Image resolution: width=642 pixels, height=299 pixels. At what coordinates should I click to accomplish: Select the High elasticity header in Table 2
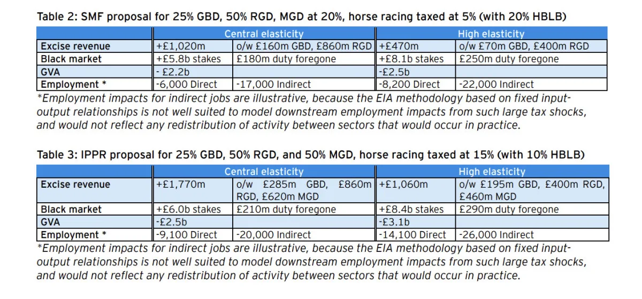[491, 34]
